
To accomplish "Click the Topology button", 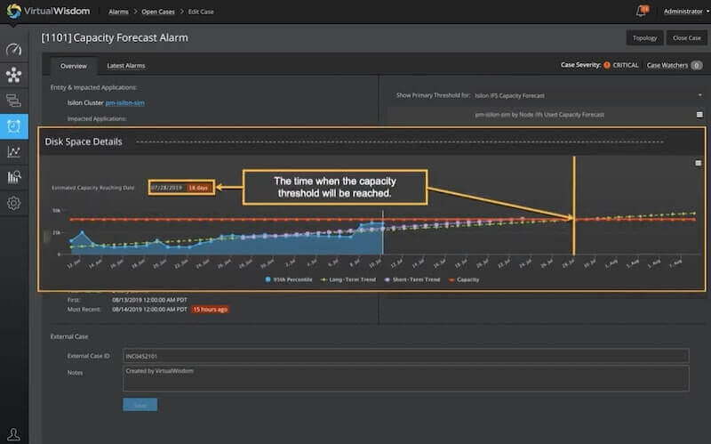I will [645, 37].
